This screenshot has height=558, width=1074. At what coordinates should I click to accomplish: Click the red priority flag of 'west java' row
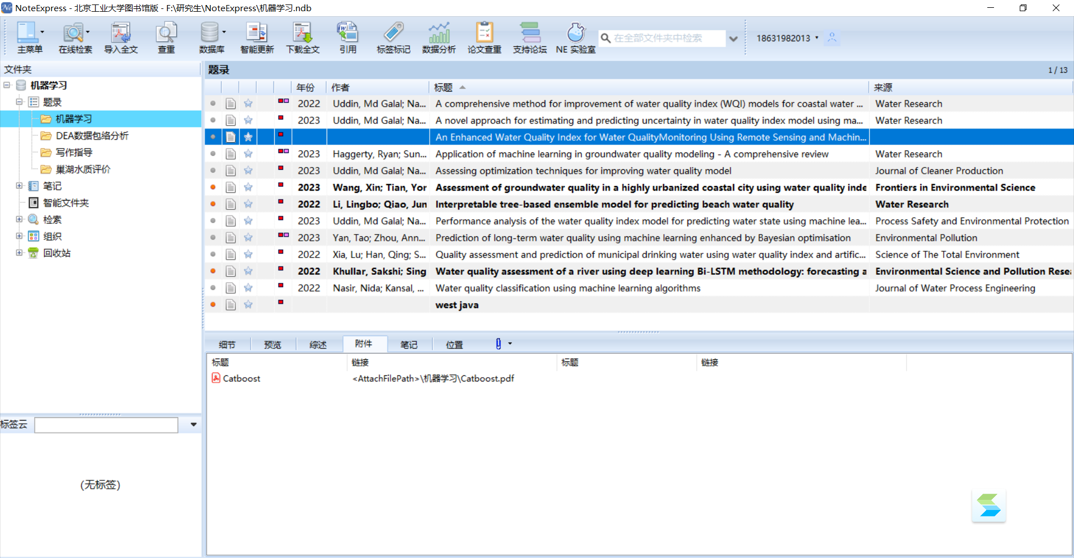tap(281, 302)
